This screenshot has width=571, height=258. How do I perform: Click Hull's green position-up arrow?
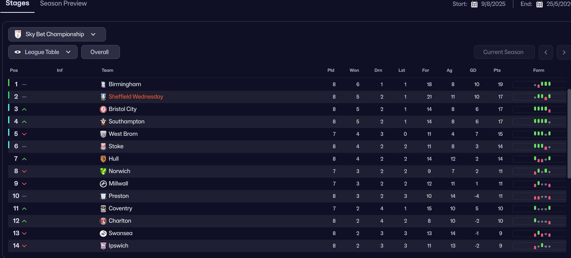(x=24, y=159)
